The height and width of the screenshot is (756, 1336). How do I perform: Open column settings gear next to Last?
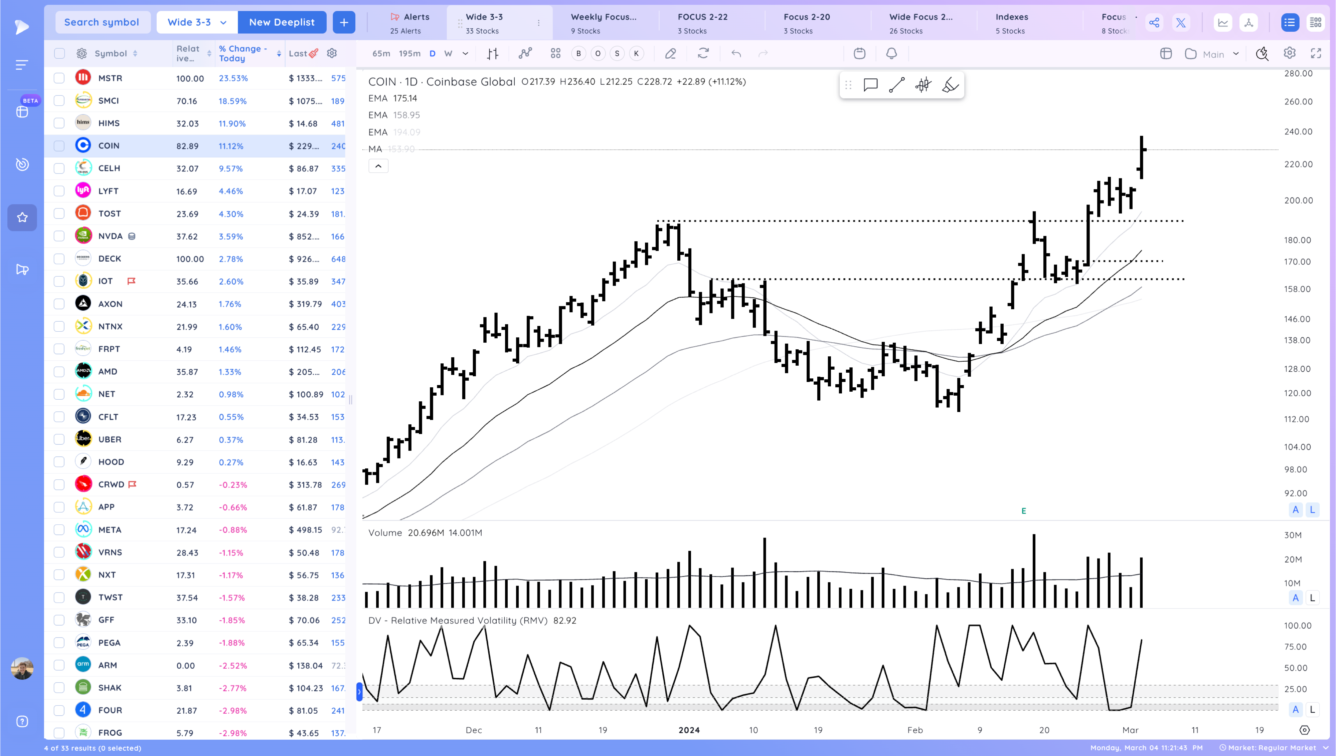pos(332,53)
